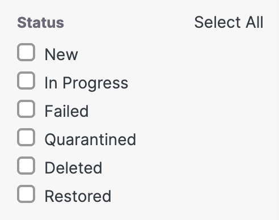
Task: Click the Failed label text
Action: coord(66,111)
